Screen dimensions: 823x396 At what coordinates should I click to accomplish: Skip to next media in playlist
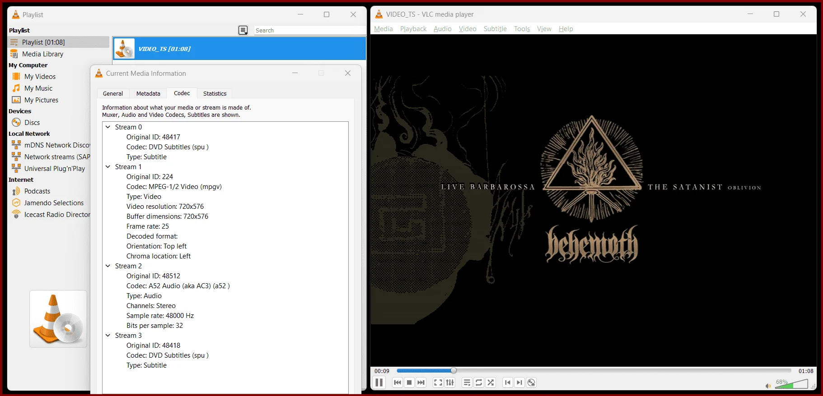[421, 382]
